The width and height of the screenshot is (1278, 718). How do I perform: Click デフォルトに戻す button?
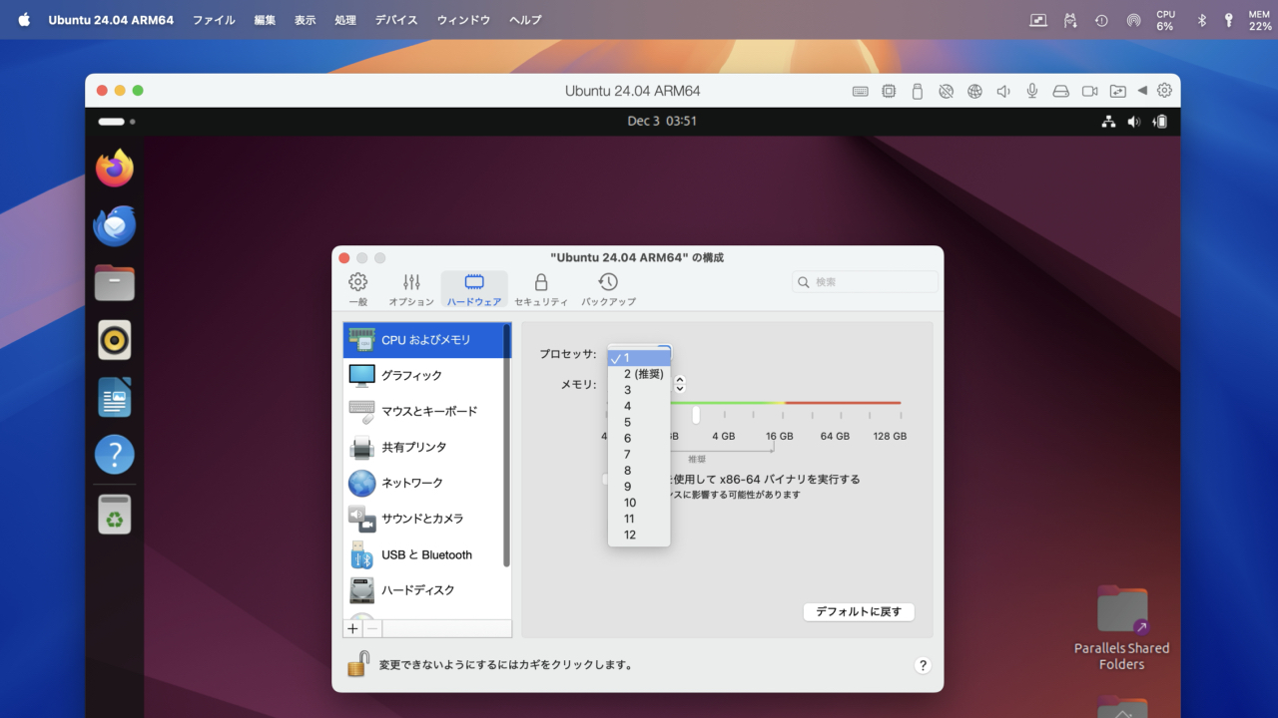[859, 612]
